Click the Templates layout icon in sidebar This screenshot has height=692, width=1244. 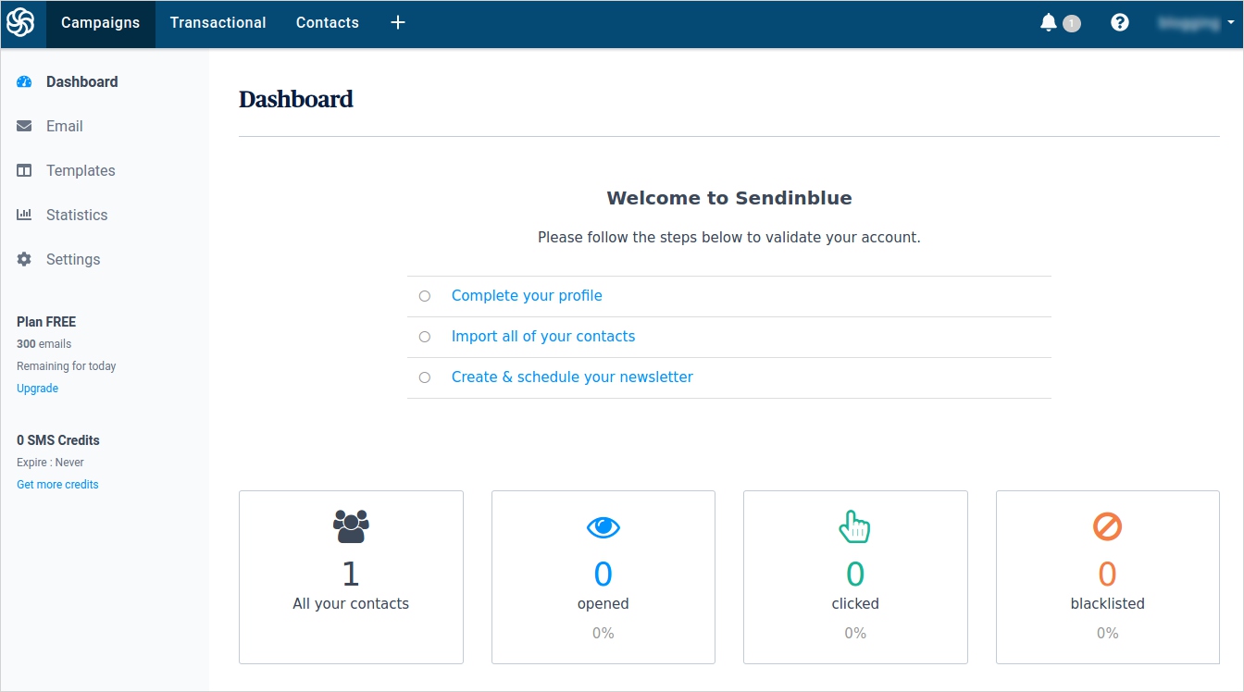[25, 171]
